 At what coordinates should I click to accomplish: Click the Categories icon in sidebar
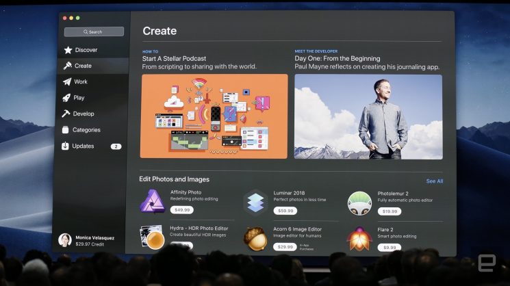(66, 130)
